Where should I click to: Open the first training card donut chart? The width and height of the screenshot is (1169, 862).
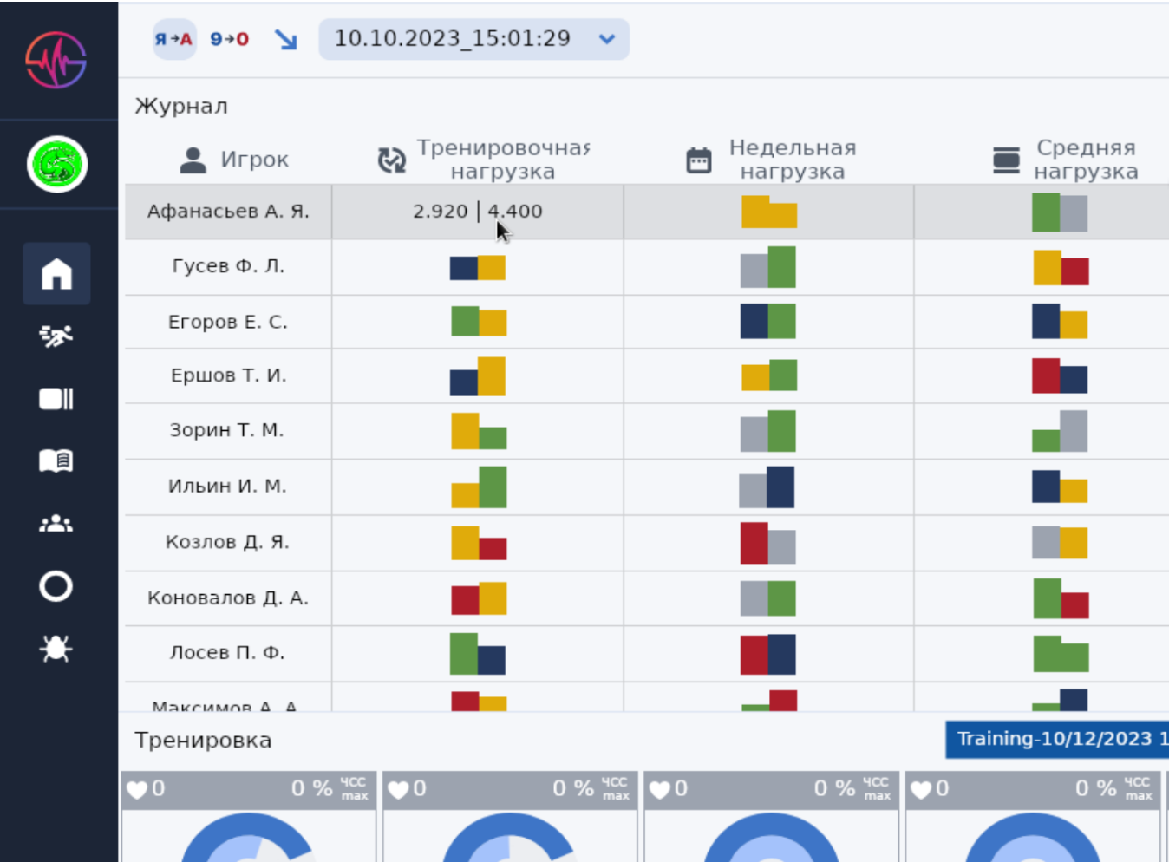tap(248, 838)
